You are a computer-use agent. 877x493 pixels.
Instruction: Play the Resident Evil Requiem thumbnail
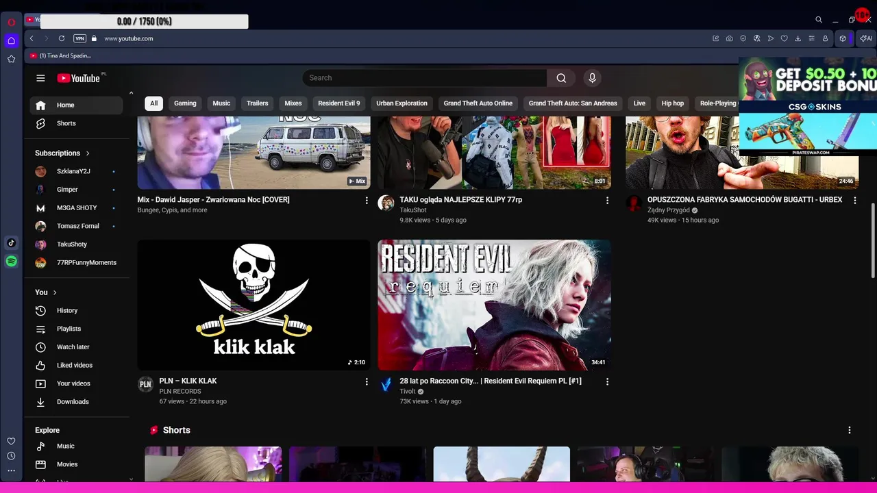(x=494, y=305)
